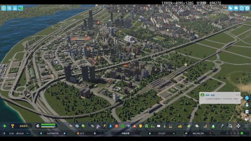Open the citizen person icon on right edge

coord(247,105)
